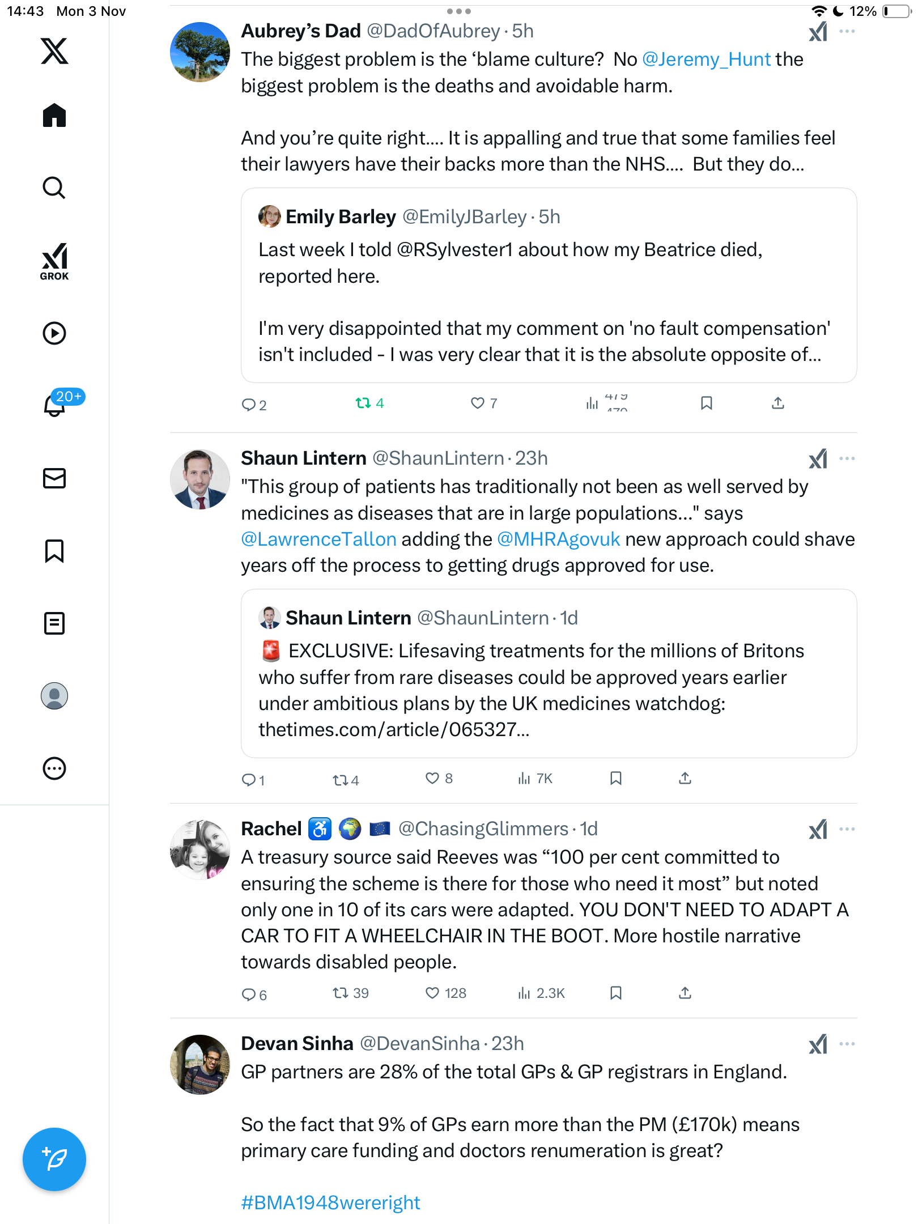Screen dimensions: 918x1224
Task: Compose a new post
Action: tap(54, 1159)
